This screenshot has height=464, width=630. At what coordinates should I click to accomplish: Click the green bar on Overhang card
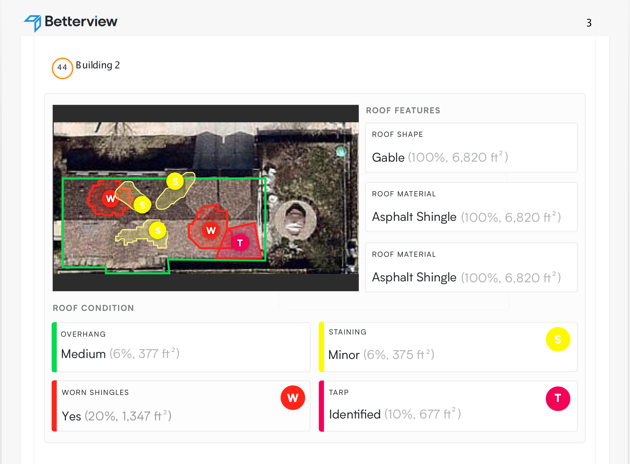click(54, 347)
